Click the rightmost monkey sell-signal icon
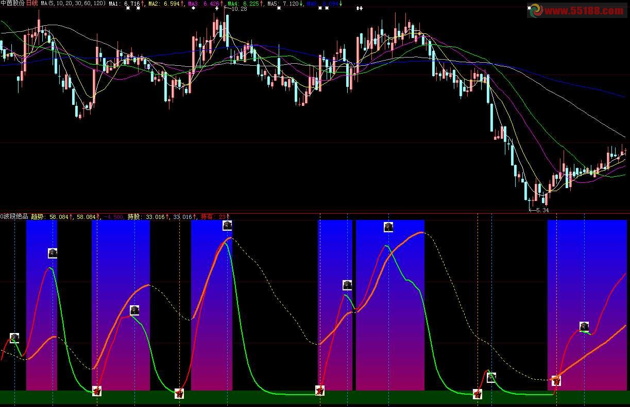Image resolution: width=630 pixels, height=407 pixels. pyautogui.click(x=584, y=327)
